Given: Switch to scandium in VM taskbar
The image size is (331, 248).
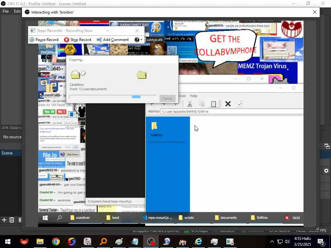Looking at the screenshot, I should [80, 218].
